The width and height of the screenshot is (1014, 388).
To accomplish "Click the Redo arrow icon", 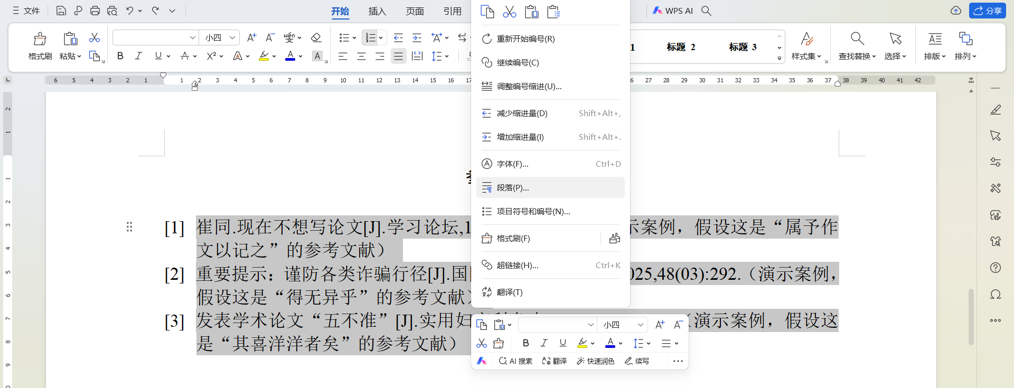I will pos(155,11).
